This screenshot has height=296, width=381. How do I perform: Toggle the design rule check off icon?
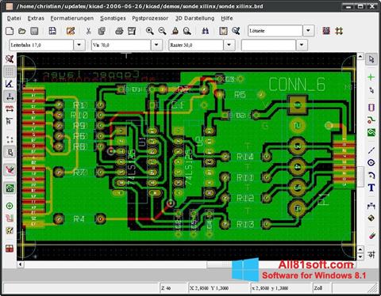click(x=10, y=59)
